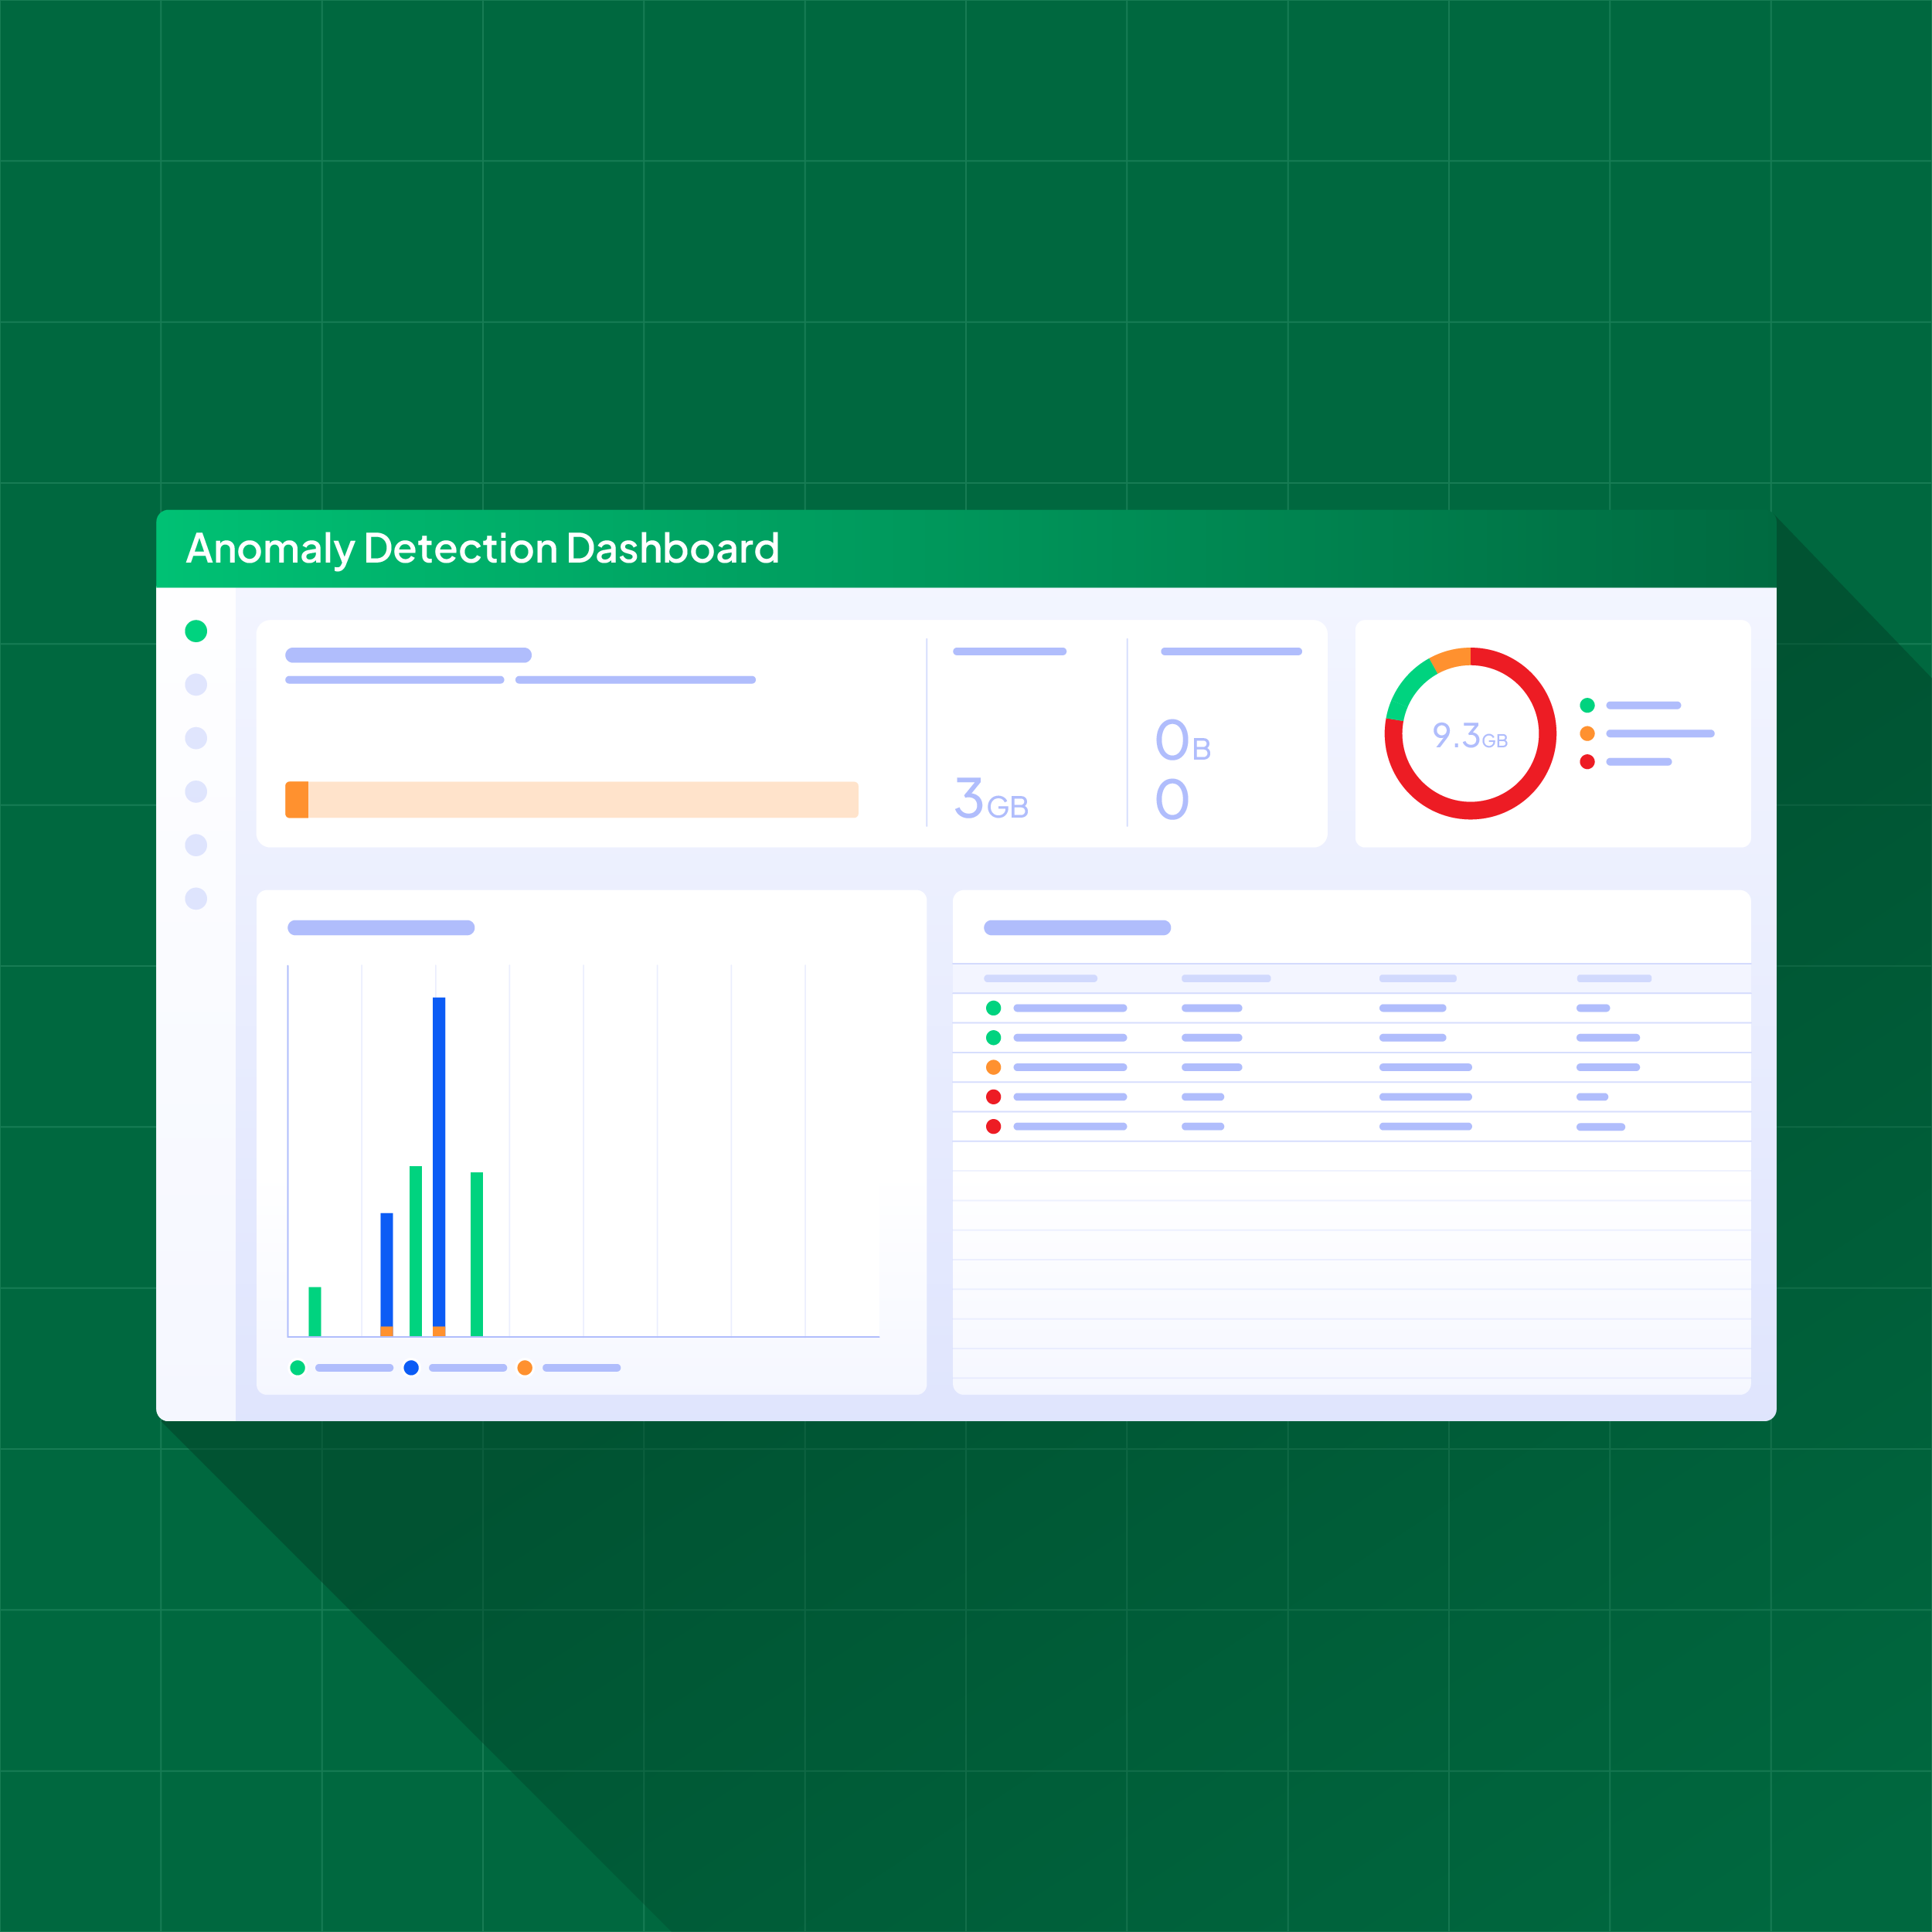
Task: Click the 0B metric value
Action: [1182, 742]
